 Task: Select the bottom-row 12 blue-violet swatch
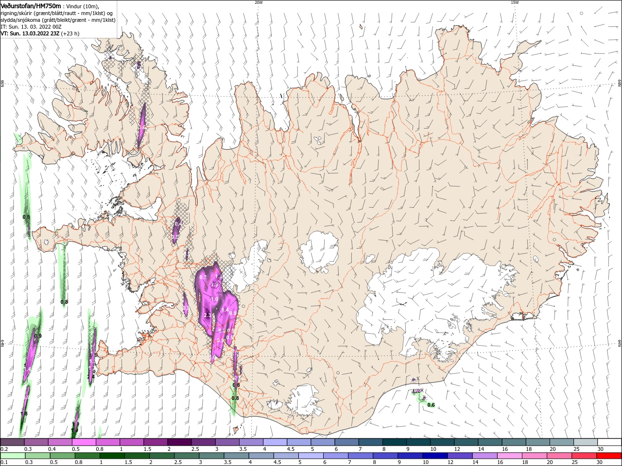[460, 456]
